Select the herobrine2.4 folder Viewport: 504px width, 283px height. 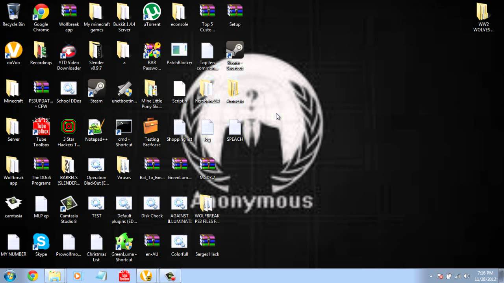pyautogui.click(x=207, y=92)
